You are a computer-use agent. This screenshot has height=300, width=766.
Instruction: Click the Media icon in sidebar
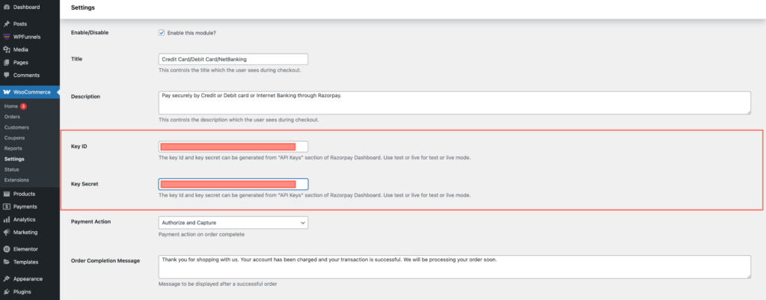[6, 50]
